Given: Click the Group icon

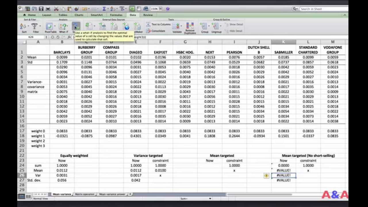Looking at the screenshot, I should 204,26.
